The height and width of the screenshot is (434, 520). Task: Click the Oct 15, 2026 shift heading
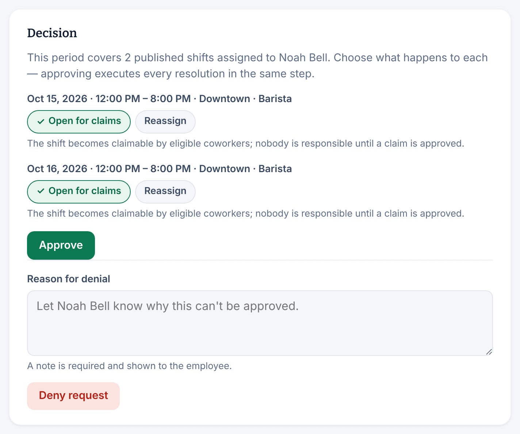pos(160,99)
